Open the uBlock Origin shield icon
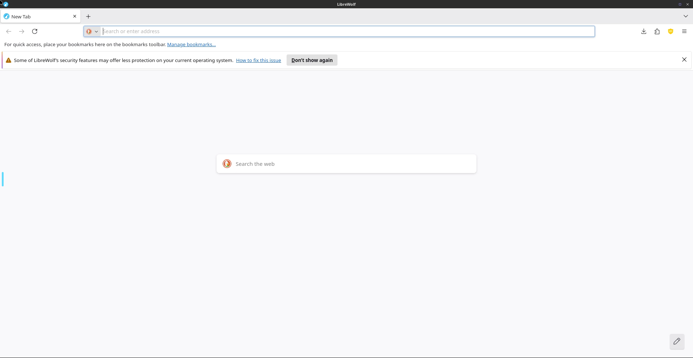 click(670, 31)
